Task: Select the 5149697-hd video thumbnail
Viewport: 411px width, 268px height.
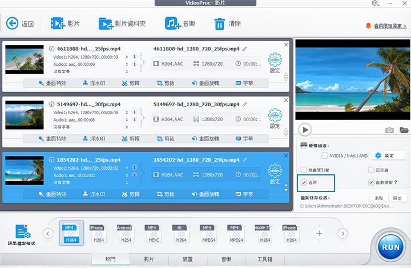Action: coord(25,115)
